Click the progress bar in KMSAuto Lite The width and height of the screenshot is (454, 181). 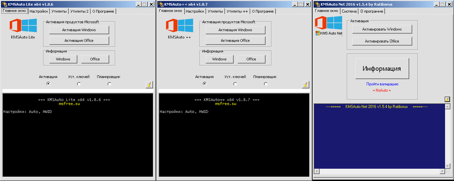[78, 91]
